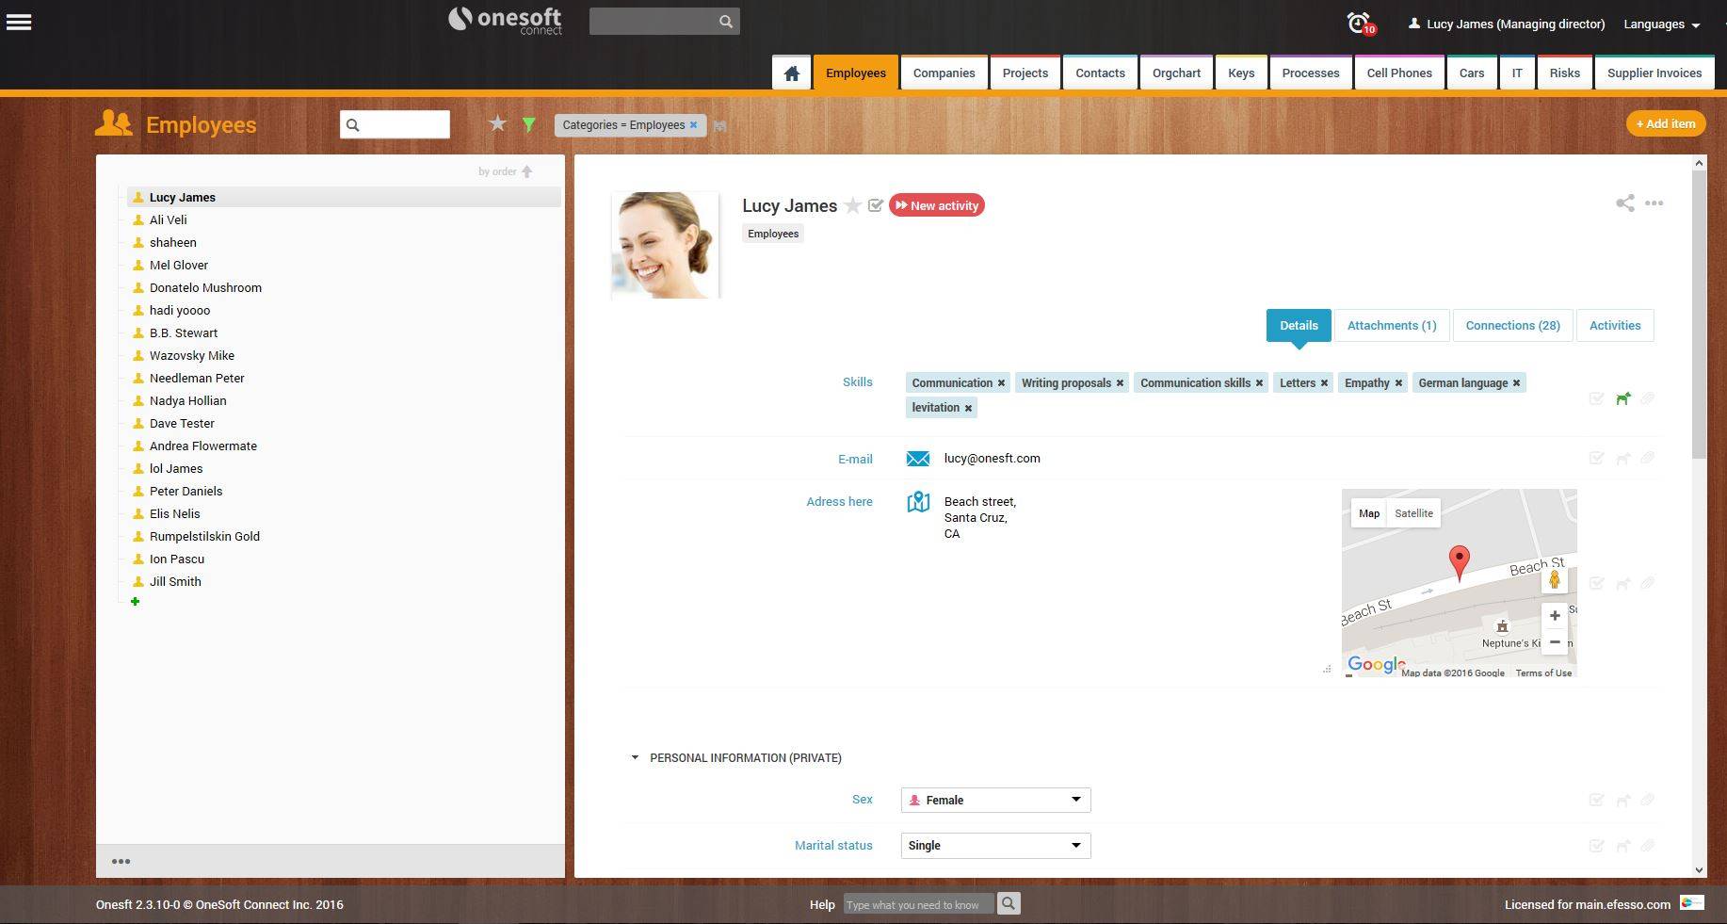Click the green plus below employee list

[x=136, y=602]
